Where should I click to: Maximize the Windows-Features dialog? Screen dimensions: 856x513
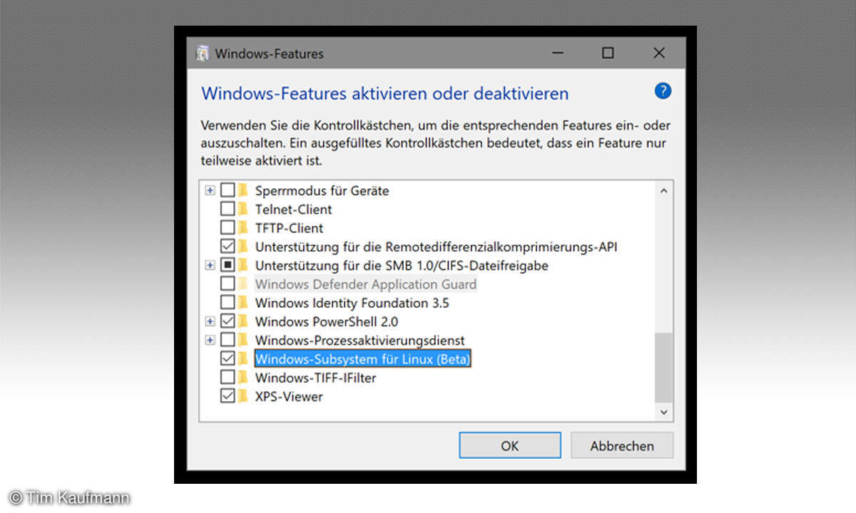pos(608,53)
